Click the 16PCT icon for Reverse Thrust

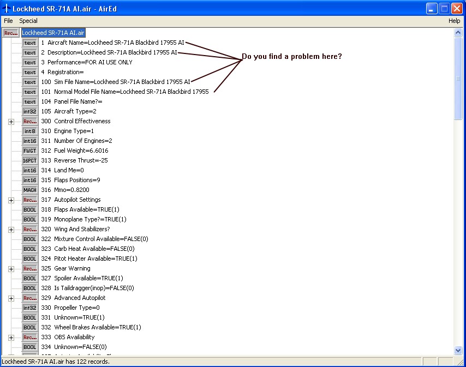pos(30,160)
